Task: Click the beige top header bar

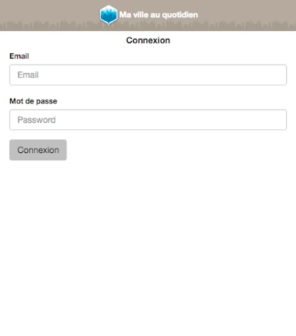Action: 148,15
